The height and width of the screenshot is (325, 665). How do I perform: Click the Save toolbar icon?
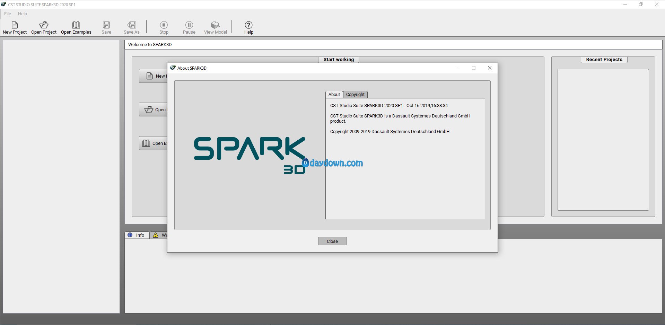point(106,25)
